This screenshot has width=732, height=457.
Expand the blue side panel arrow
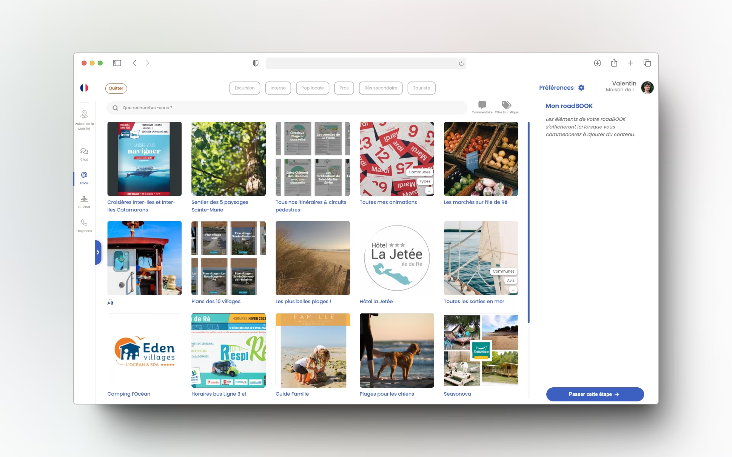pos(98,252)
